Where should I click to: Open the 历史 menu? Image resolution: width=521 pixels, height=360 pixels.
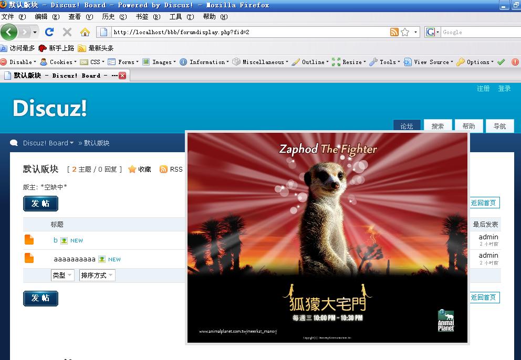pos(114,17)
